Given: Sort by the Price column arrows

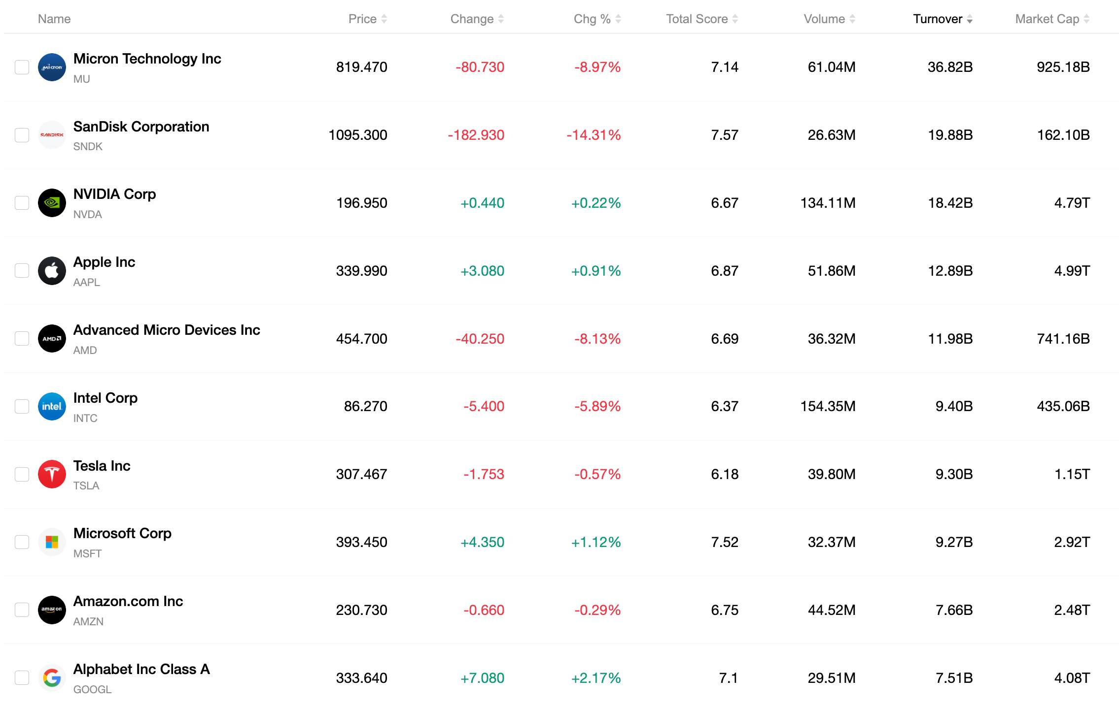Looking at the screenshot, I should click(x=384, y=19).
